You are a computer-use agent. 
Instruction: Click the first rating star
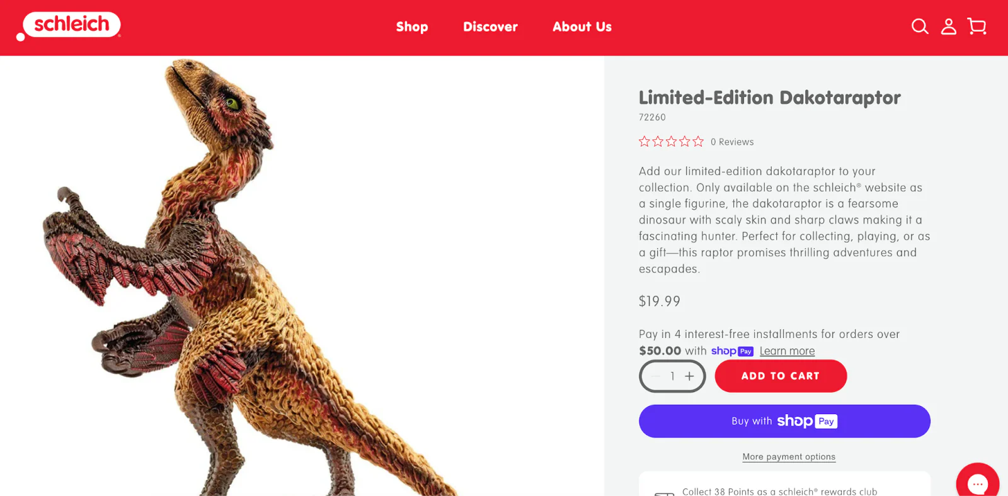coord(644,141)
